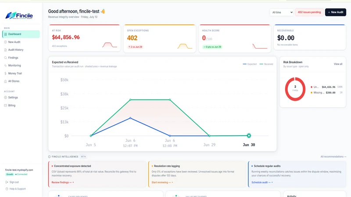The image size is (351, 197).
Task: Open Money Trail page
Action: point(21,73)
